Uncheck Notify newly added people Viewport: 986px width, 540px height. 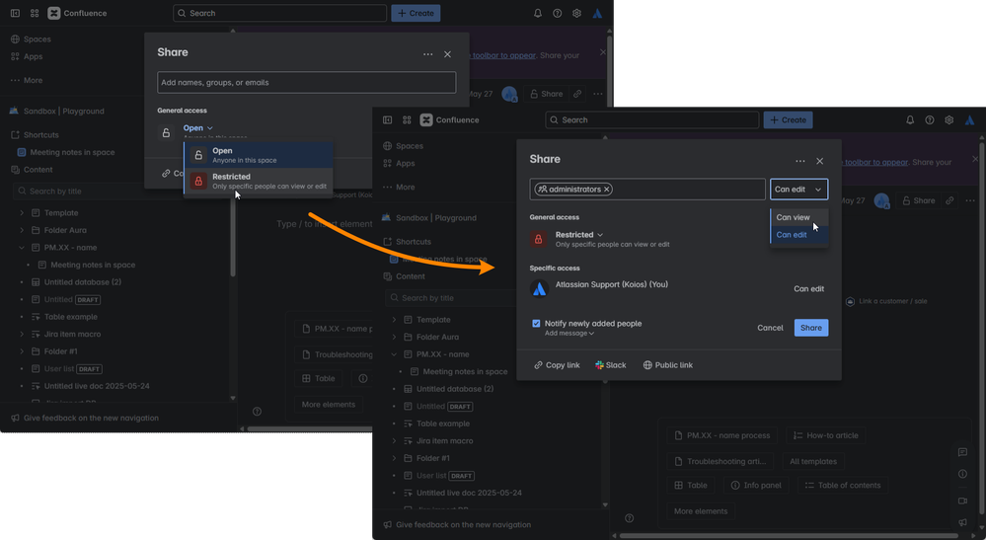tap(536, 323)
